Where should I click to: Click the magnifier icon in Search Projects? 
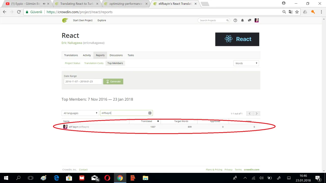tap(227, 20)
